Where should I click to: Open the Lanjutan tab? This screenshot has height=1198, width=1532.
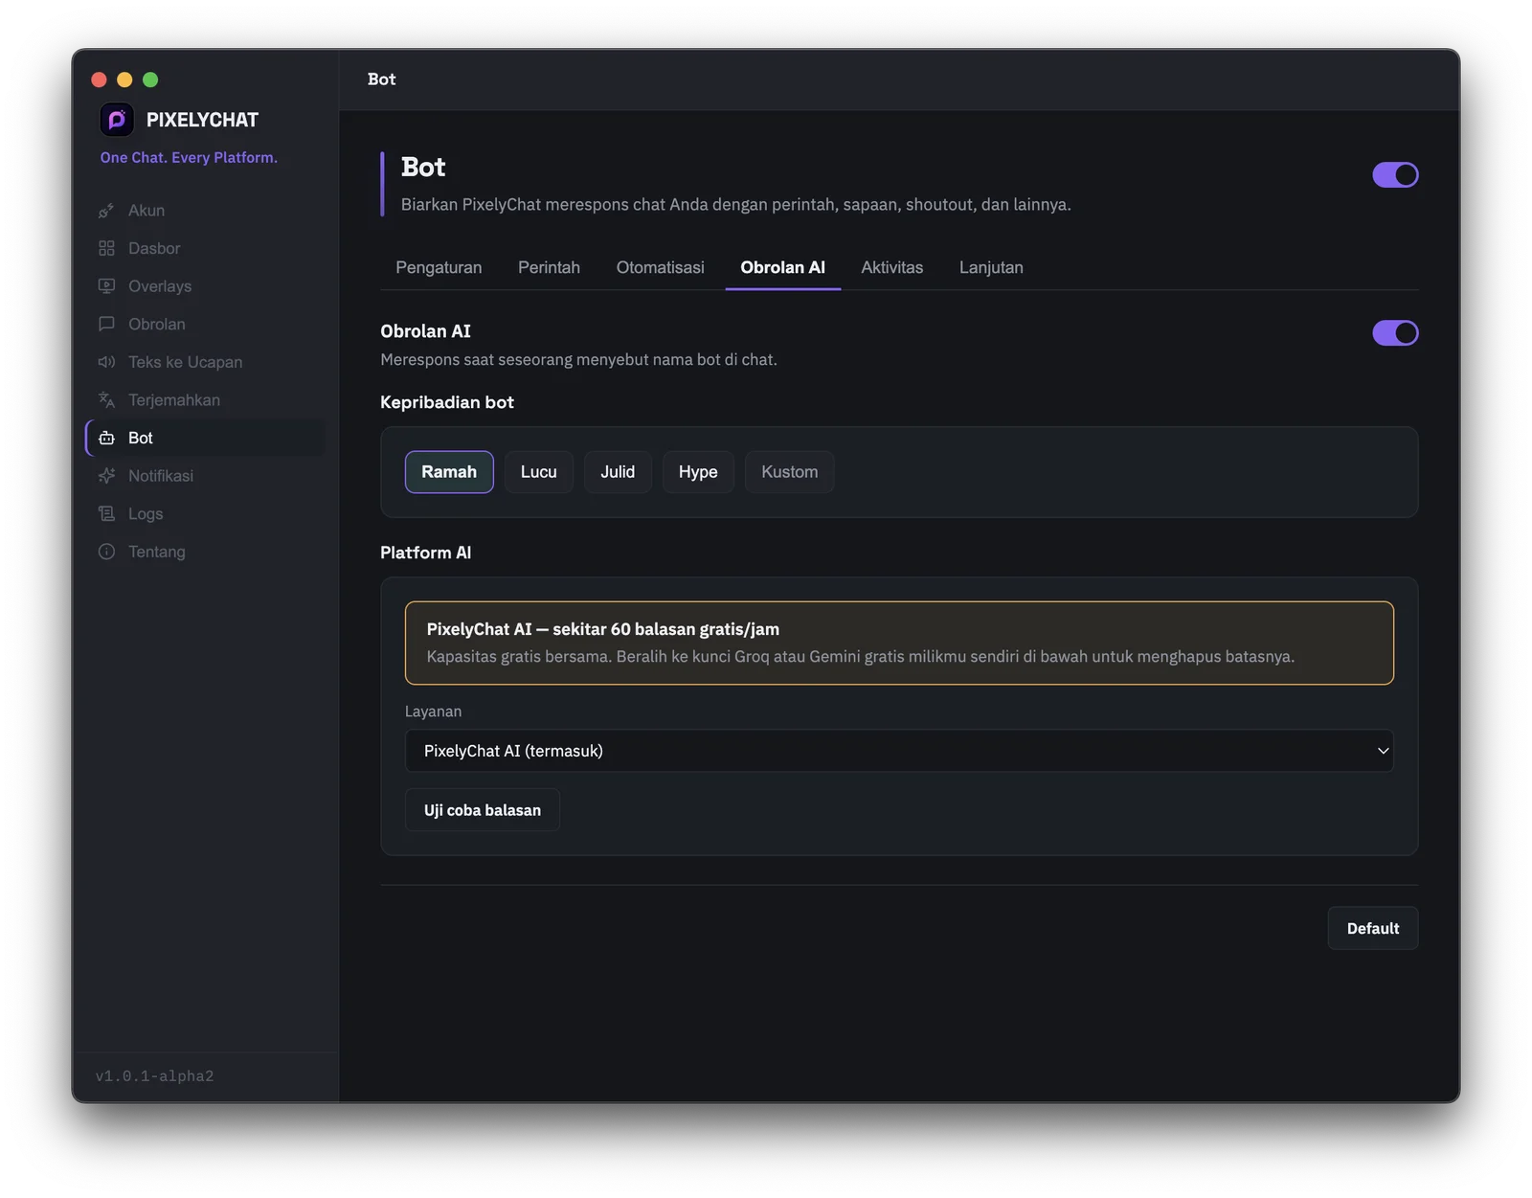tap(991, 267)
